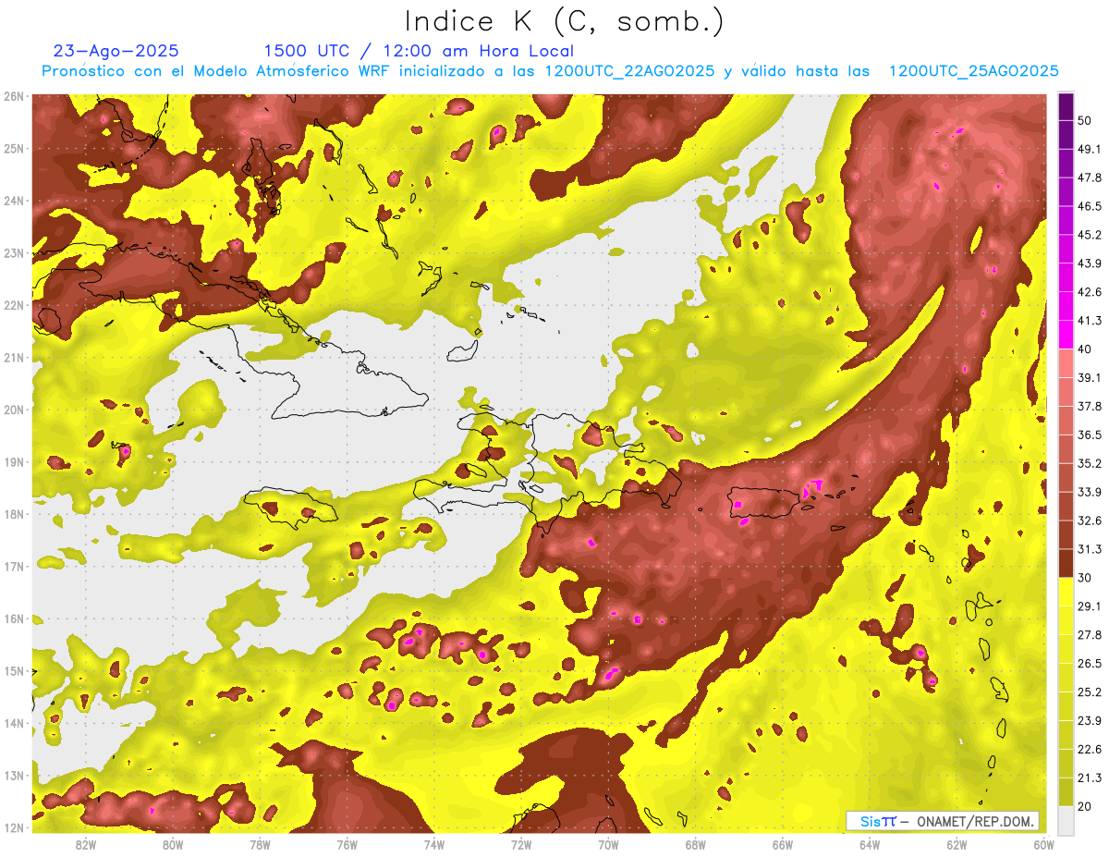Click the "13N" latitude label
This screenshot has height=857, width=1109.
coord(14,776)
